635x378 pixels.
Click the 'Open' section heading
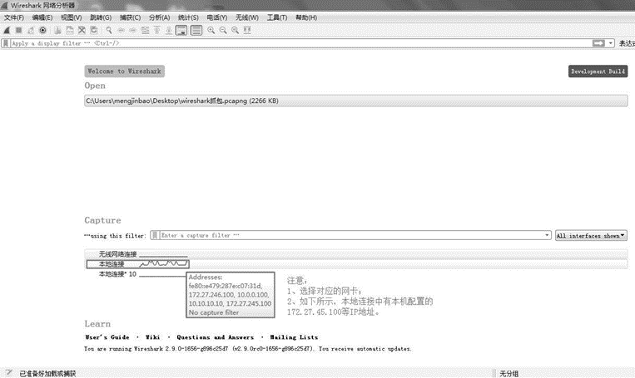point(95,86)
